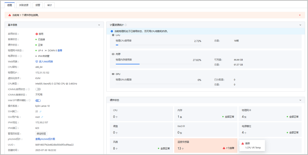Select the x86_64 CPU architecture value

click(x=39, y=67)
